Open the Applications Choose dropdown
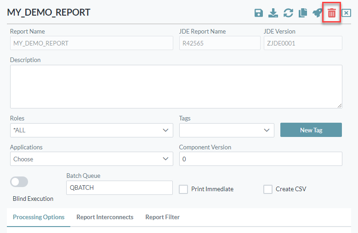358x233 pixels. (91, 159)
